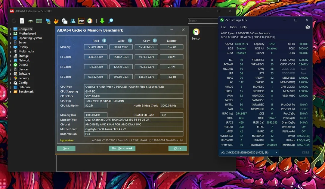Click L3 Cache Read value 673.82 GB/s
The width and height of the screenshot is (325, 189).
(96, 77)
